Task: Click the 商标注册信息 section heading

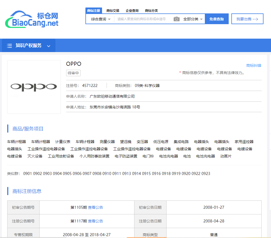Action: pos(27,191)
